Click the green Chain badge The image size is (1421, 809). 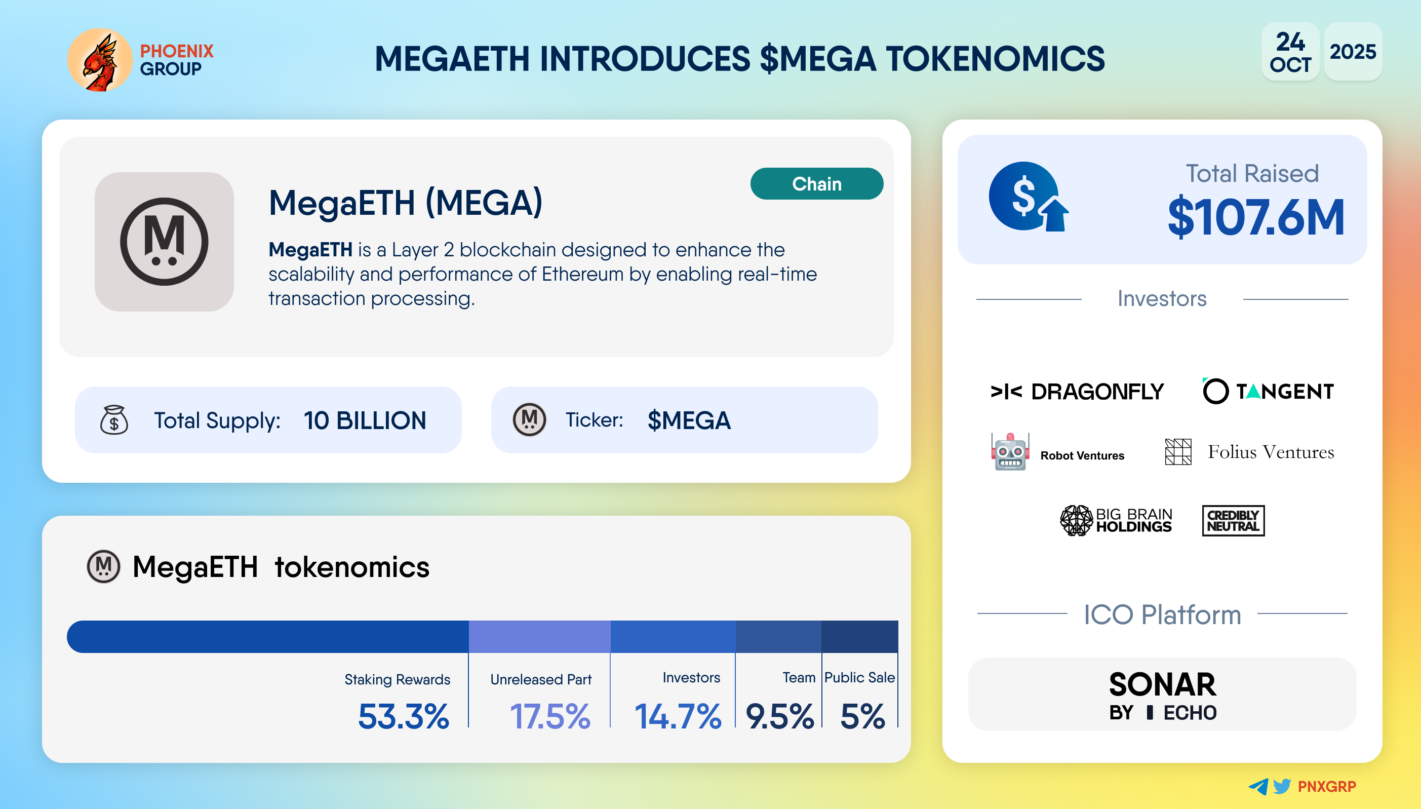(816, 184)
